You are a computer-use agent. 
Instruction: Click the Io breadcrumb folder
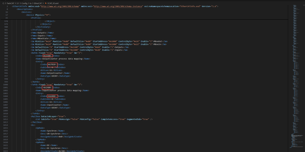[x=31, y=3]
